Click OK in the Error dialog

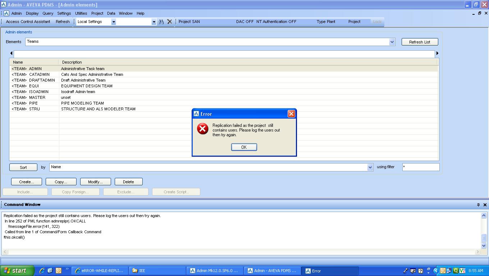click(244, 147)
